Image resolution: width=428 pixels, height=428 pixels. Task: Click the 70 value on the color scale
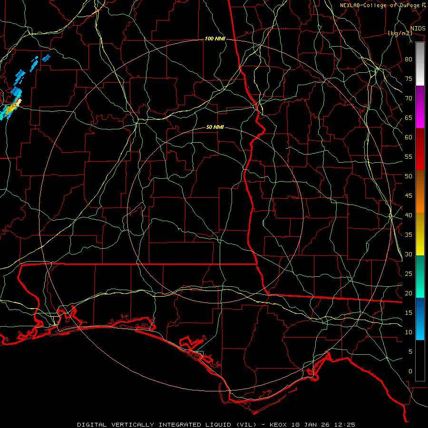tap(409, 98)
